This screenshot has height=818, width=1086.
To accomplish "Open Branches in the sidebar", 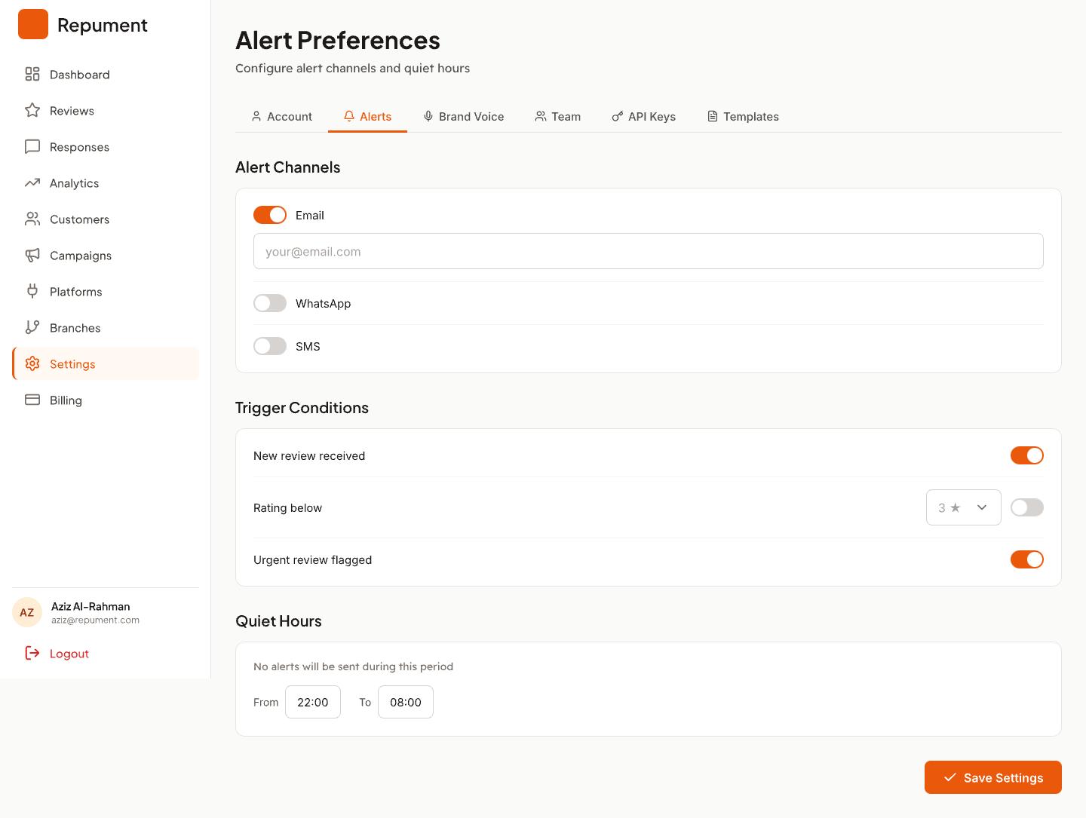I will pos(106,327).
